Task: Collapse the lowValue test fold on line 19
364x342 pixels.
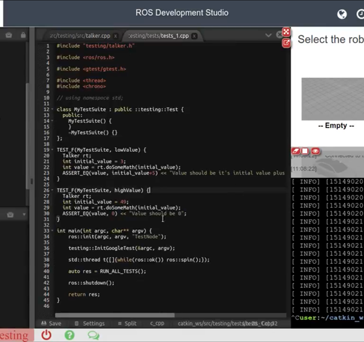Action: tap(52, 149)
